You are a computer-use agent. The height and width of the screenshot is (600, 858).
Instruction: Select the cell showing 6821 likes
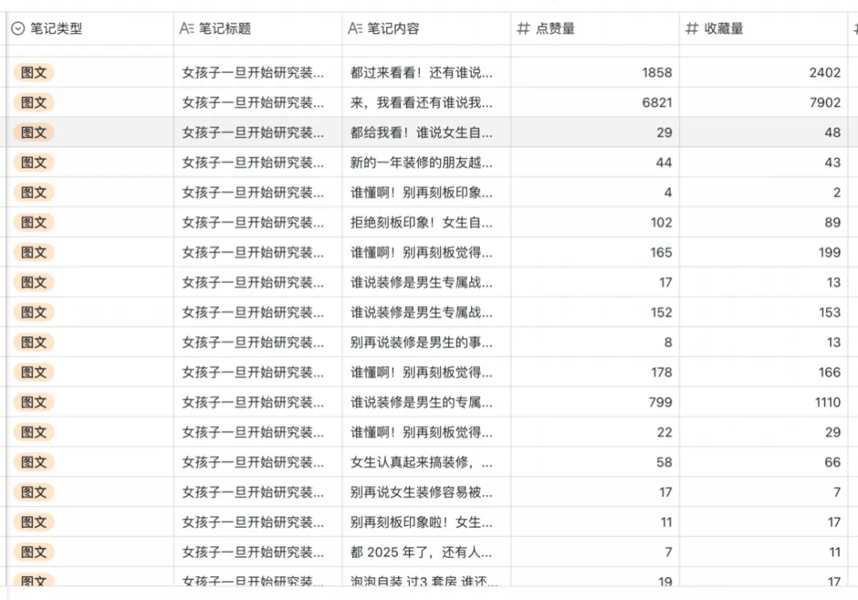(x=596, y=103)
